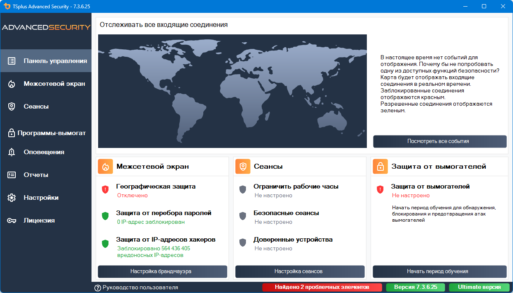Click Не настроено under Доверенные устройства

pyautogui.click(x=273, y=249)
